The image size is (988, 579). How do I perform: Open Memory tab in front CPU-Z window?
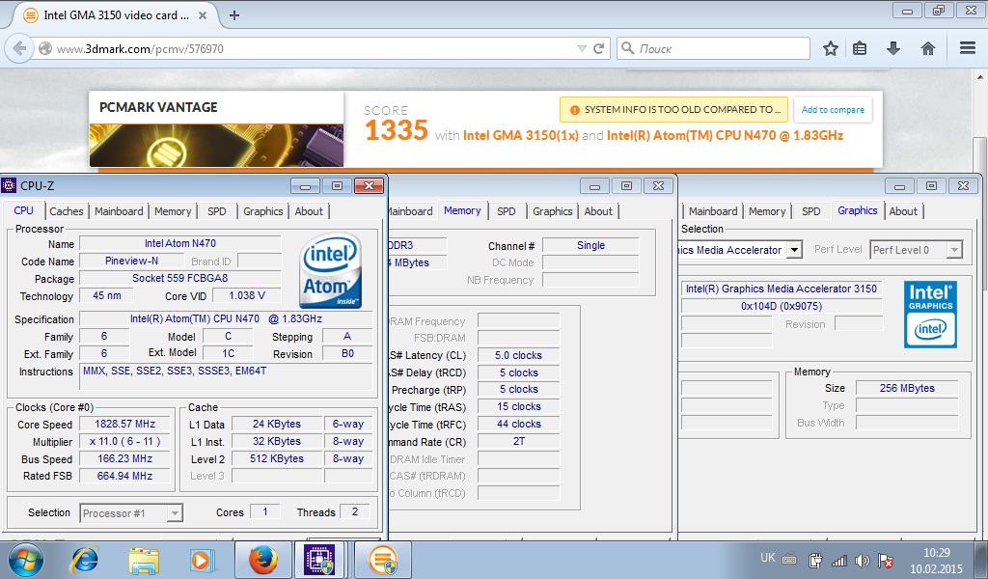pos(173,211)
